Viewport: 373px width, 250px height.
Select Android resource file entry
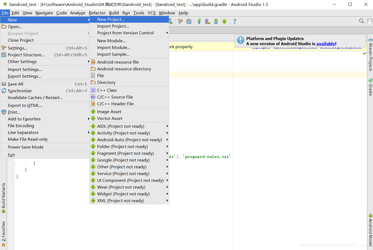[x=129, y=62]
